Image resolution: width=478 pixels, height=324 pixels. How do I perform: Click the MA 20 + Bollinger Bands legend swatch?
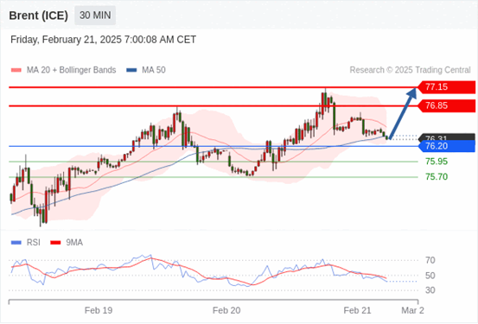(x=16, y=70)
